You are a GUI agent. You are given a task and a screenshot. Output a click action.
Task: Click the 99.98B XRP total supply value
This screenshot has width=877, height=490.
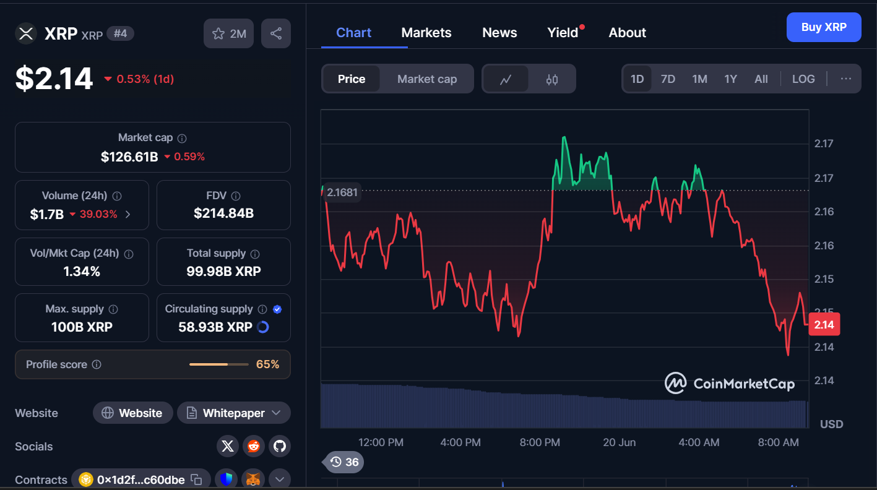tap(223, 271)
